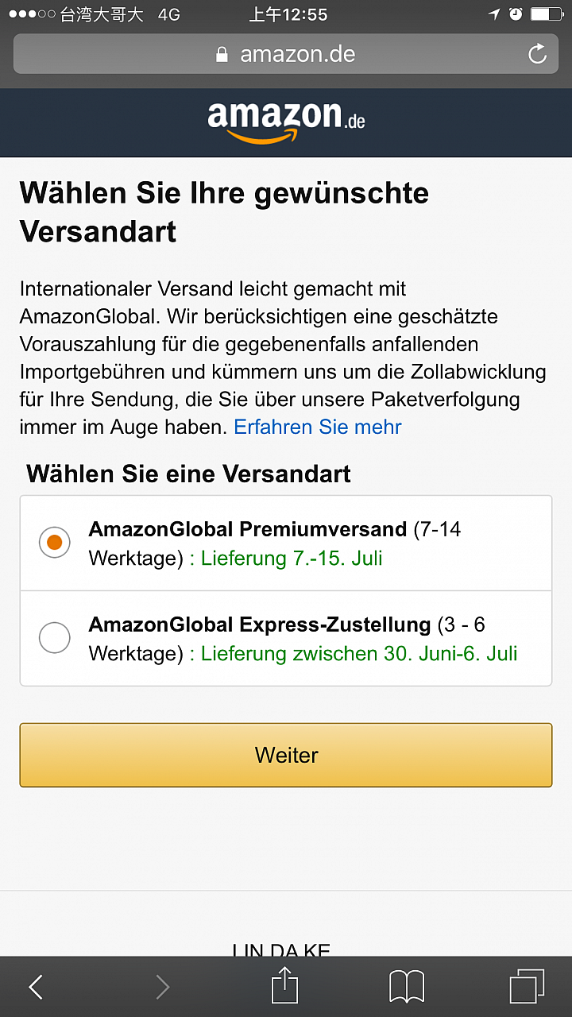Reload the page with the refresh icon

(537, 54)
